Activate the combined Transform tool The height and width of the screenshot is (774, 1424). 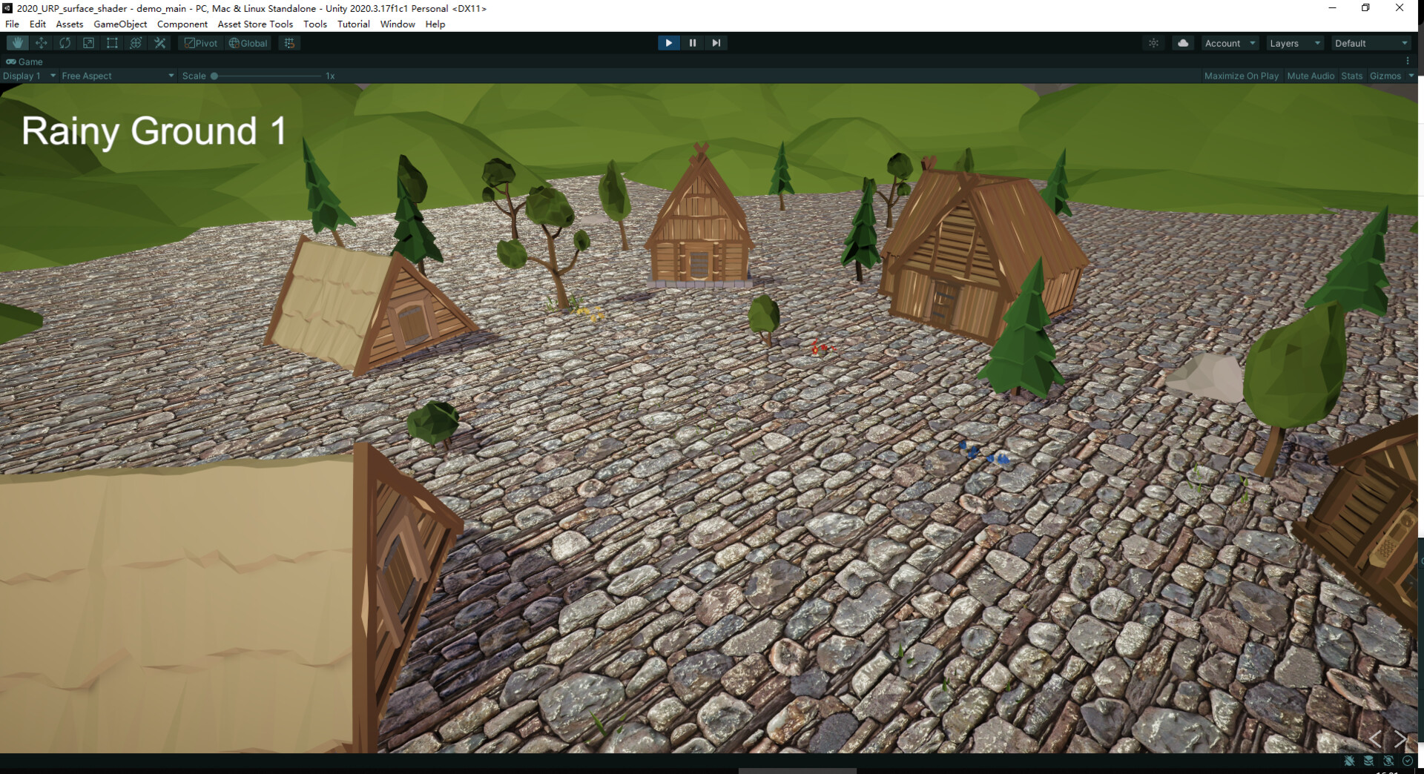pos(136,42)
